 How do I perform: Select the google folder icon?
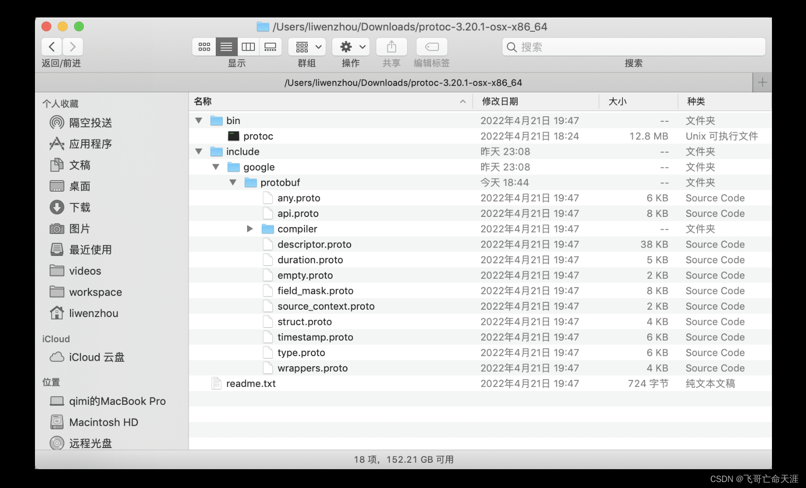tap(234, 167)
